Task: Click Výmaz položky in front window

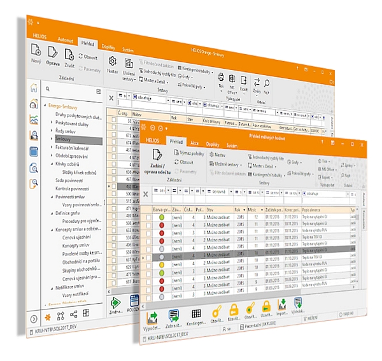Action: tap(189, 153)
